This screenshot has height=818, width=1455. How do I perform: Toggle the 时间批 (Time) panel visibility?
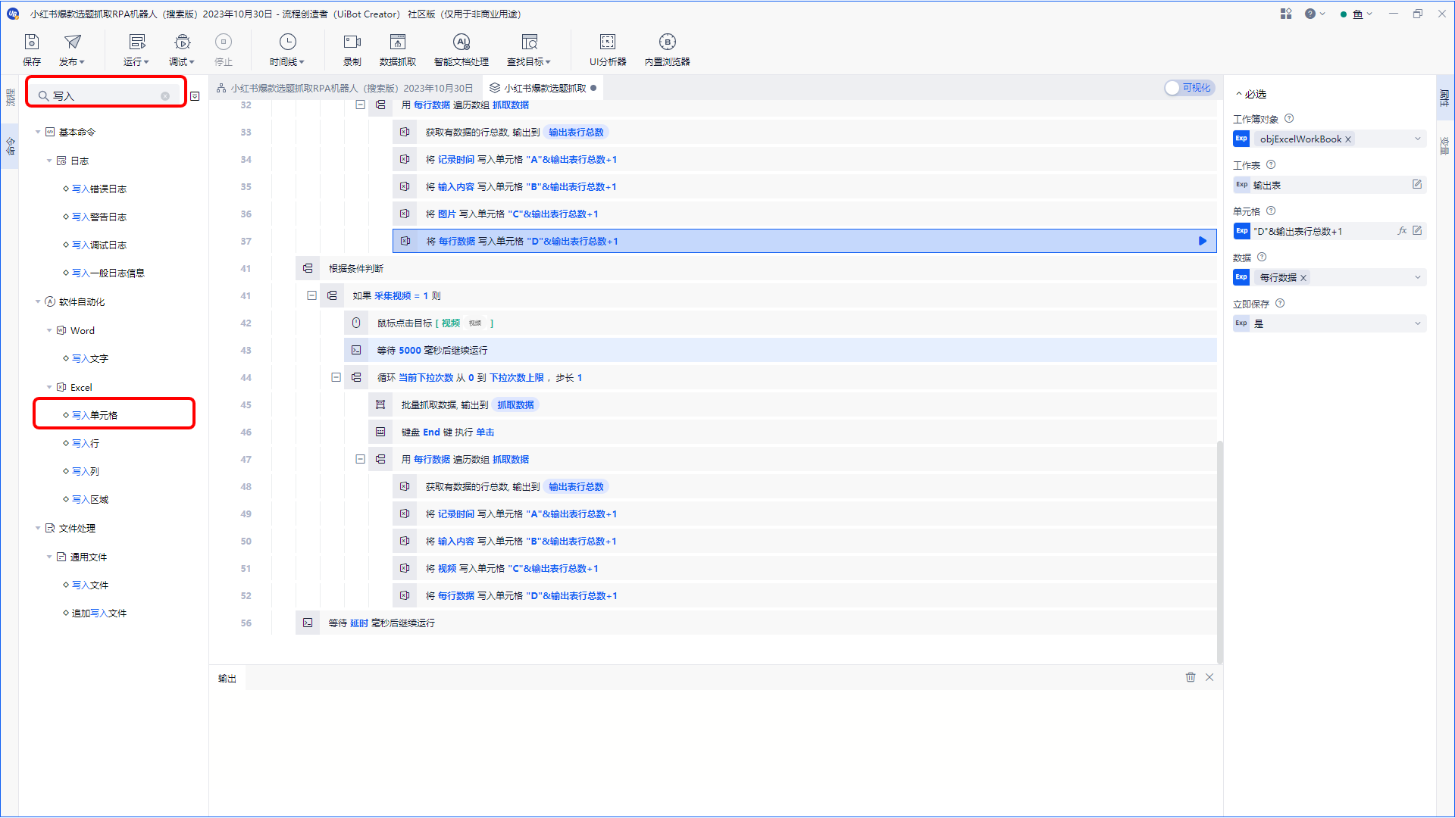[x=285, y=50]
